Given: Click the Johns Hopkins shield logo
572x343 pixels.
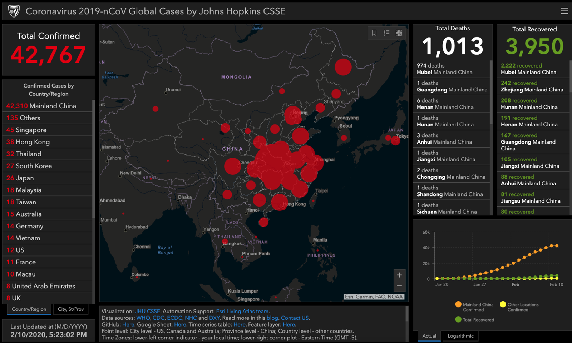Looking at the screenshot, I should click(14, 11).
